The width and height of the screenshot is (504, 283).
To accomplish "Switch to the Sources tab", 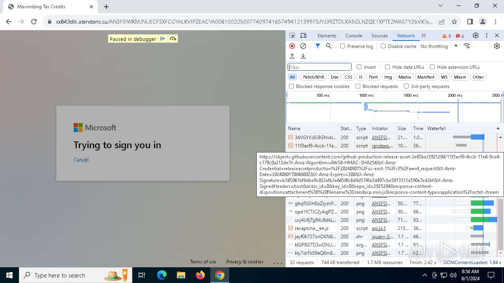I will [x=380, y=35].
